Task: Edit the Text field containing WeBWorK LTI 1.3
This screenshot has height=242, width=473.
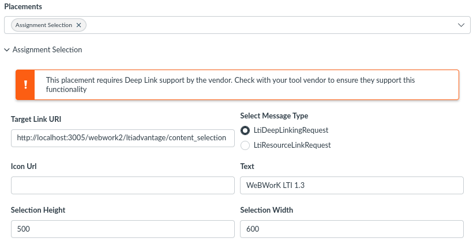Action: [352, 185]
